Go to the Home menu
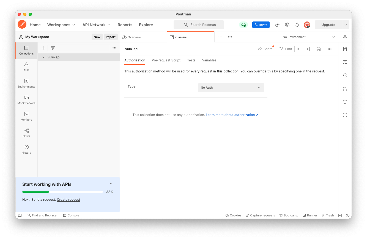This screenshot has height=239, width=367. (x=35, y=25)
